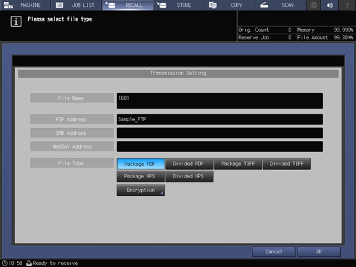Select Package PDF file type

pos(140,164)
